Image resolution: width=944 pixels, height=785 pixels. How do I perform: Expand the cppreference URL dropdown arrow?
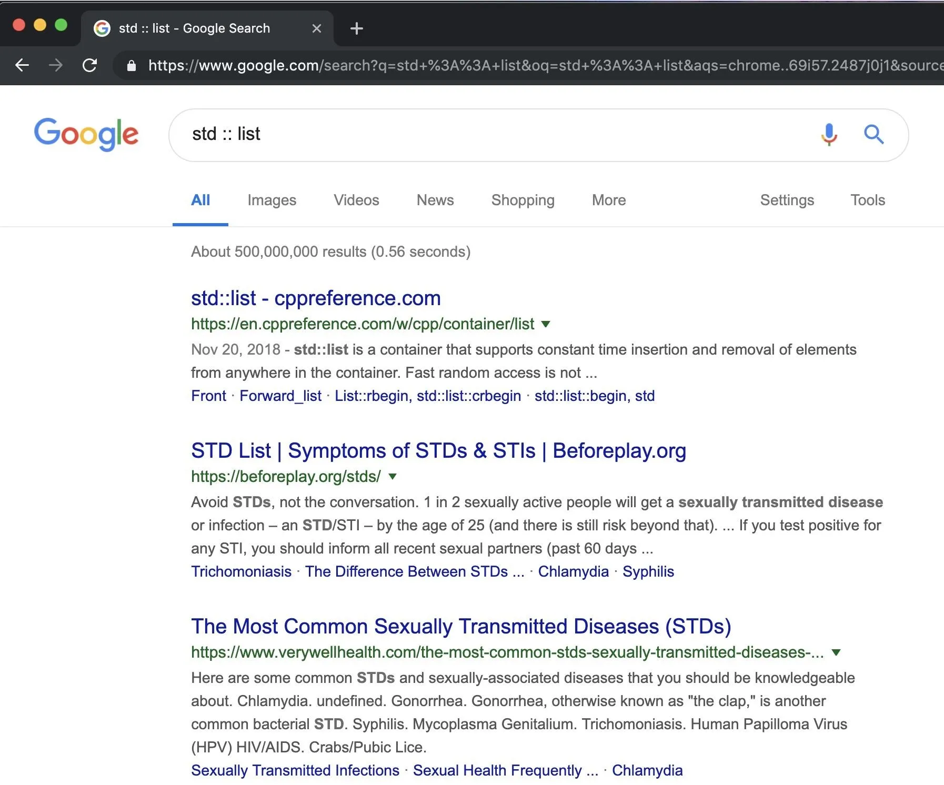tap(546, 324)
